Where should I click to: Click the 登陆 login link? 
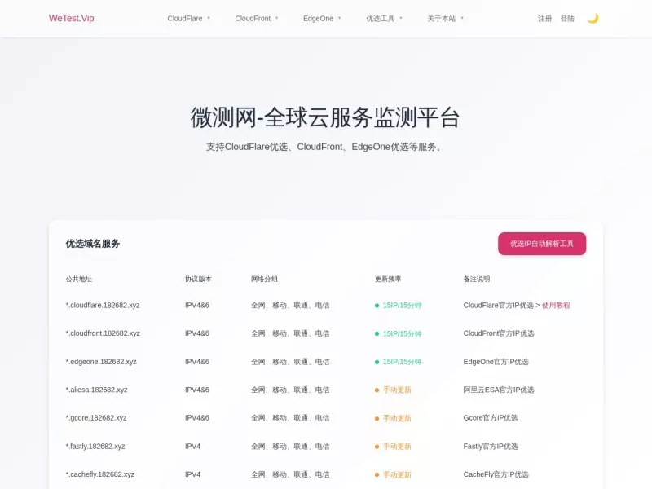point(567,18)
